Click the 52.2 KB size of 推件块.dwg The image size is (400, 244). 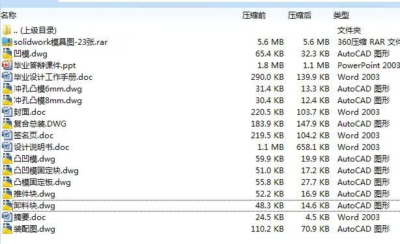click(270, 194)
